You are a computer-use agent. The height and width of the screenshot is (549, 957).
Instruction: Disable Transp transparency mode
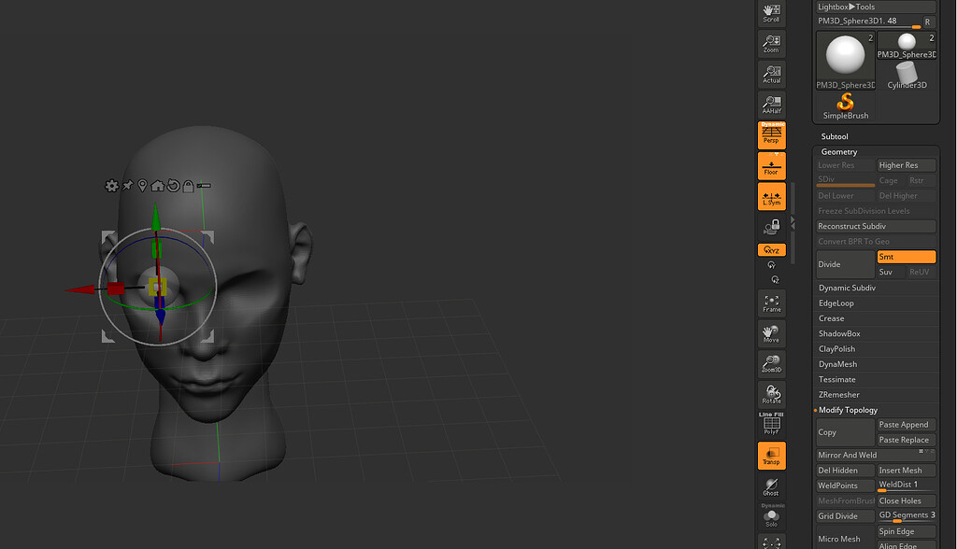pos(771,456)
